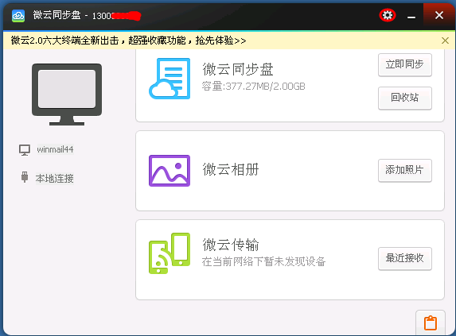Close the 微云同步盘 window
This screenshot has height=336, width=456.
click(439, 15)
